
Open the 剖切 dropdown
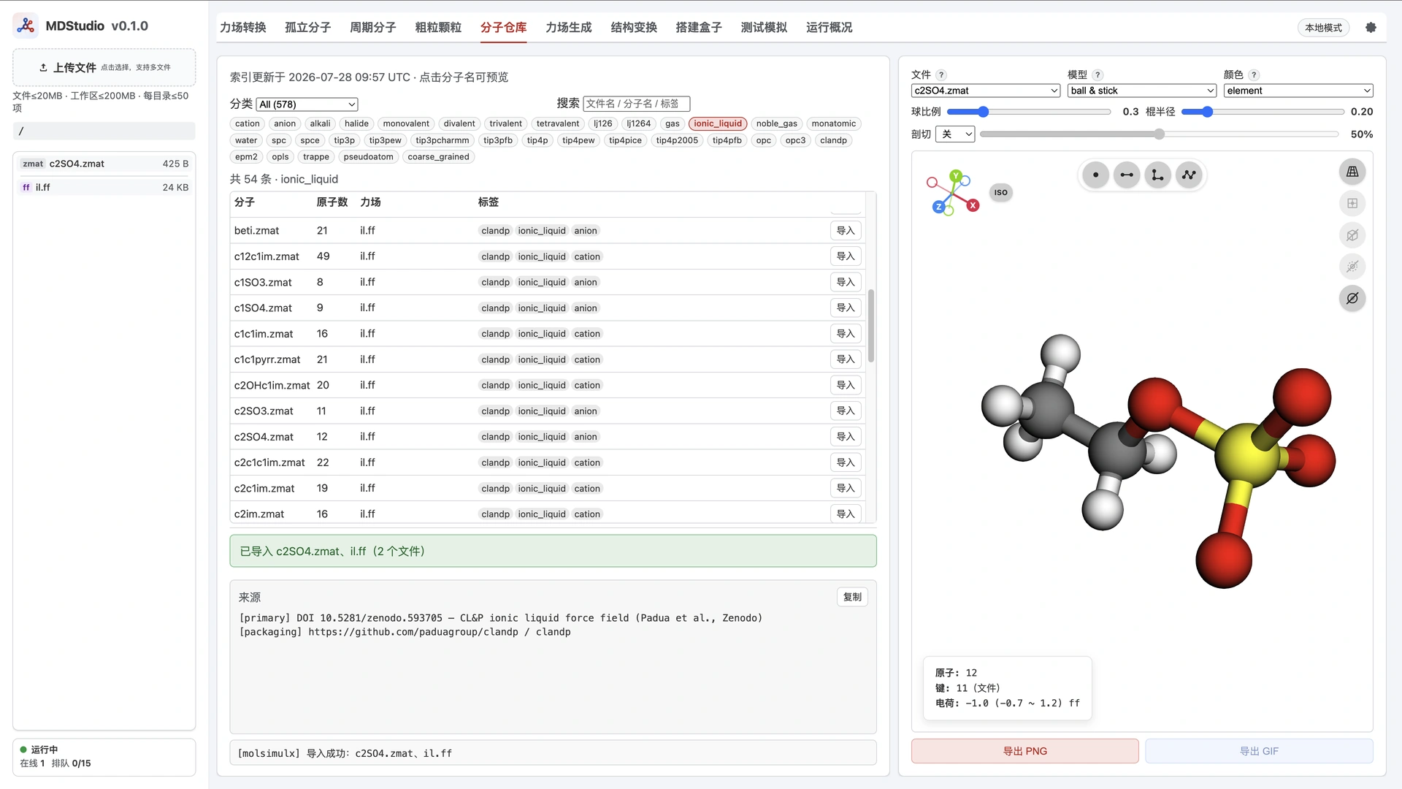(x=955, y=134)
